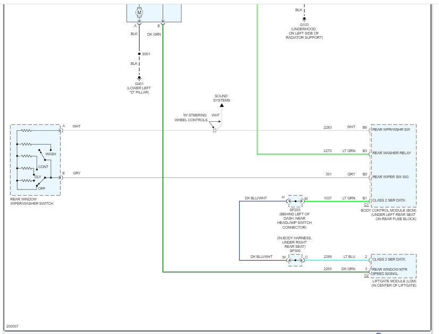Select the GRY label beside the wiper switch

coord(77,173)
